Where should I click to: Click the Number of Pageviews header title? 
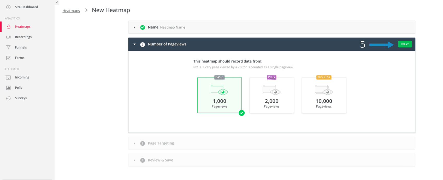(x=167, y=44)
